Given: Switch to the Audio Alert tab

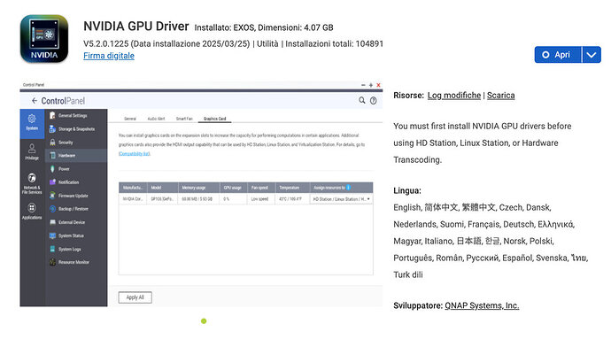Looking at the screenshot, I should point(156,119).
